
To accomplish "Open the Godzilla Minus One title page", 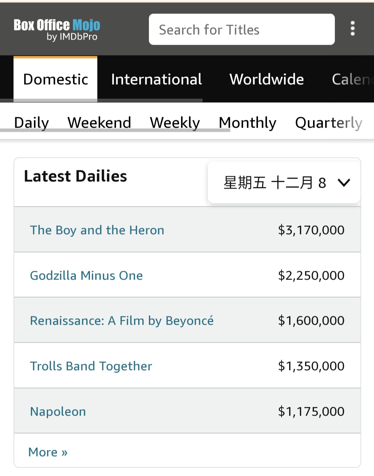I will click(86, 275).
